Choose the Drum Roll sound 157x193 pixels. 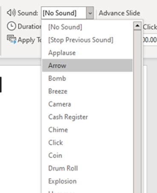pos(87,168)
